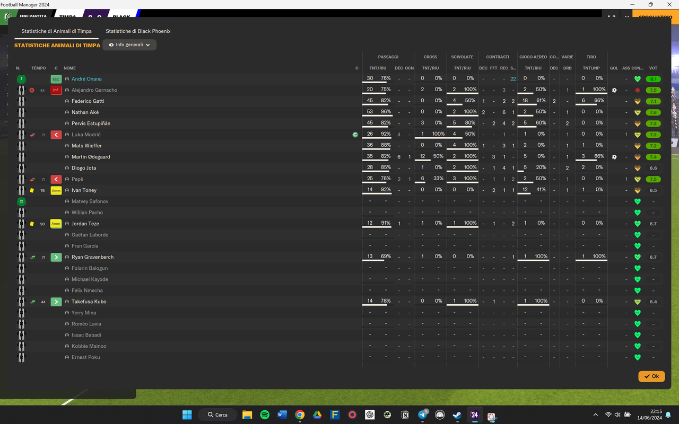The width and height of the screenshot is (679, 424).
Task: Click the PASSAGGI column group header
Action: coord(388,57)
